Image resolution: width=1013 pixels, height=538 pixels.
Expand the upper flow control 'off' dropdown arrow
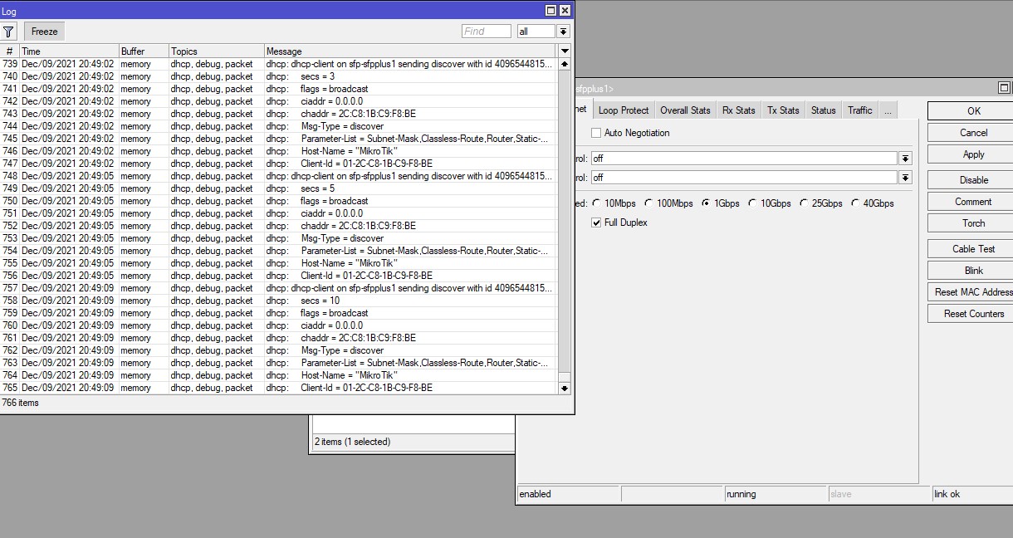pos(905,158)
